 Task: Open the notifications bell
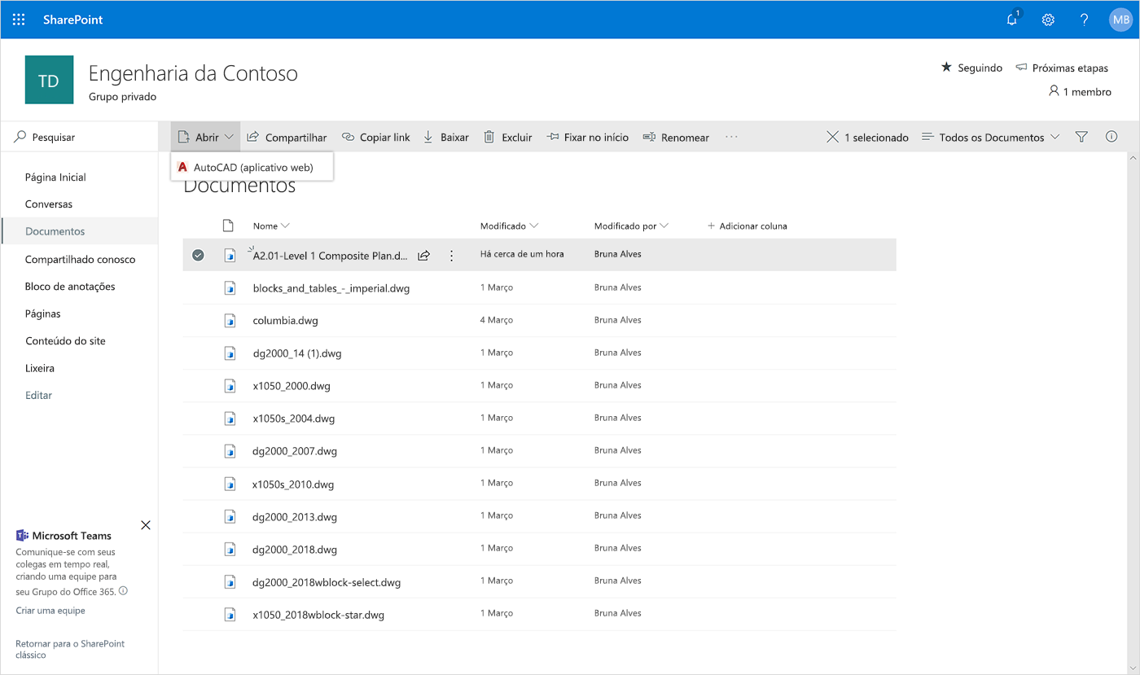pos(1012,20)
